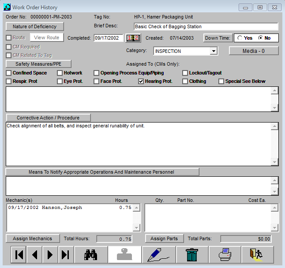The image size is (285, 268).
Task: Click the grayed-out stamp icon button
Action: (x=125, y=255)
